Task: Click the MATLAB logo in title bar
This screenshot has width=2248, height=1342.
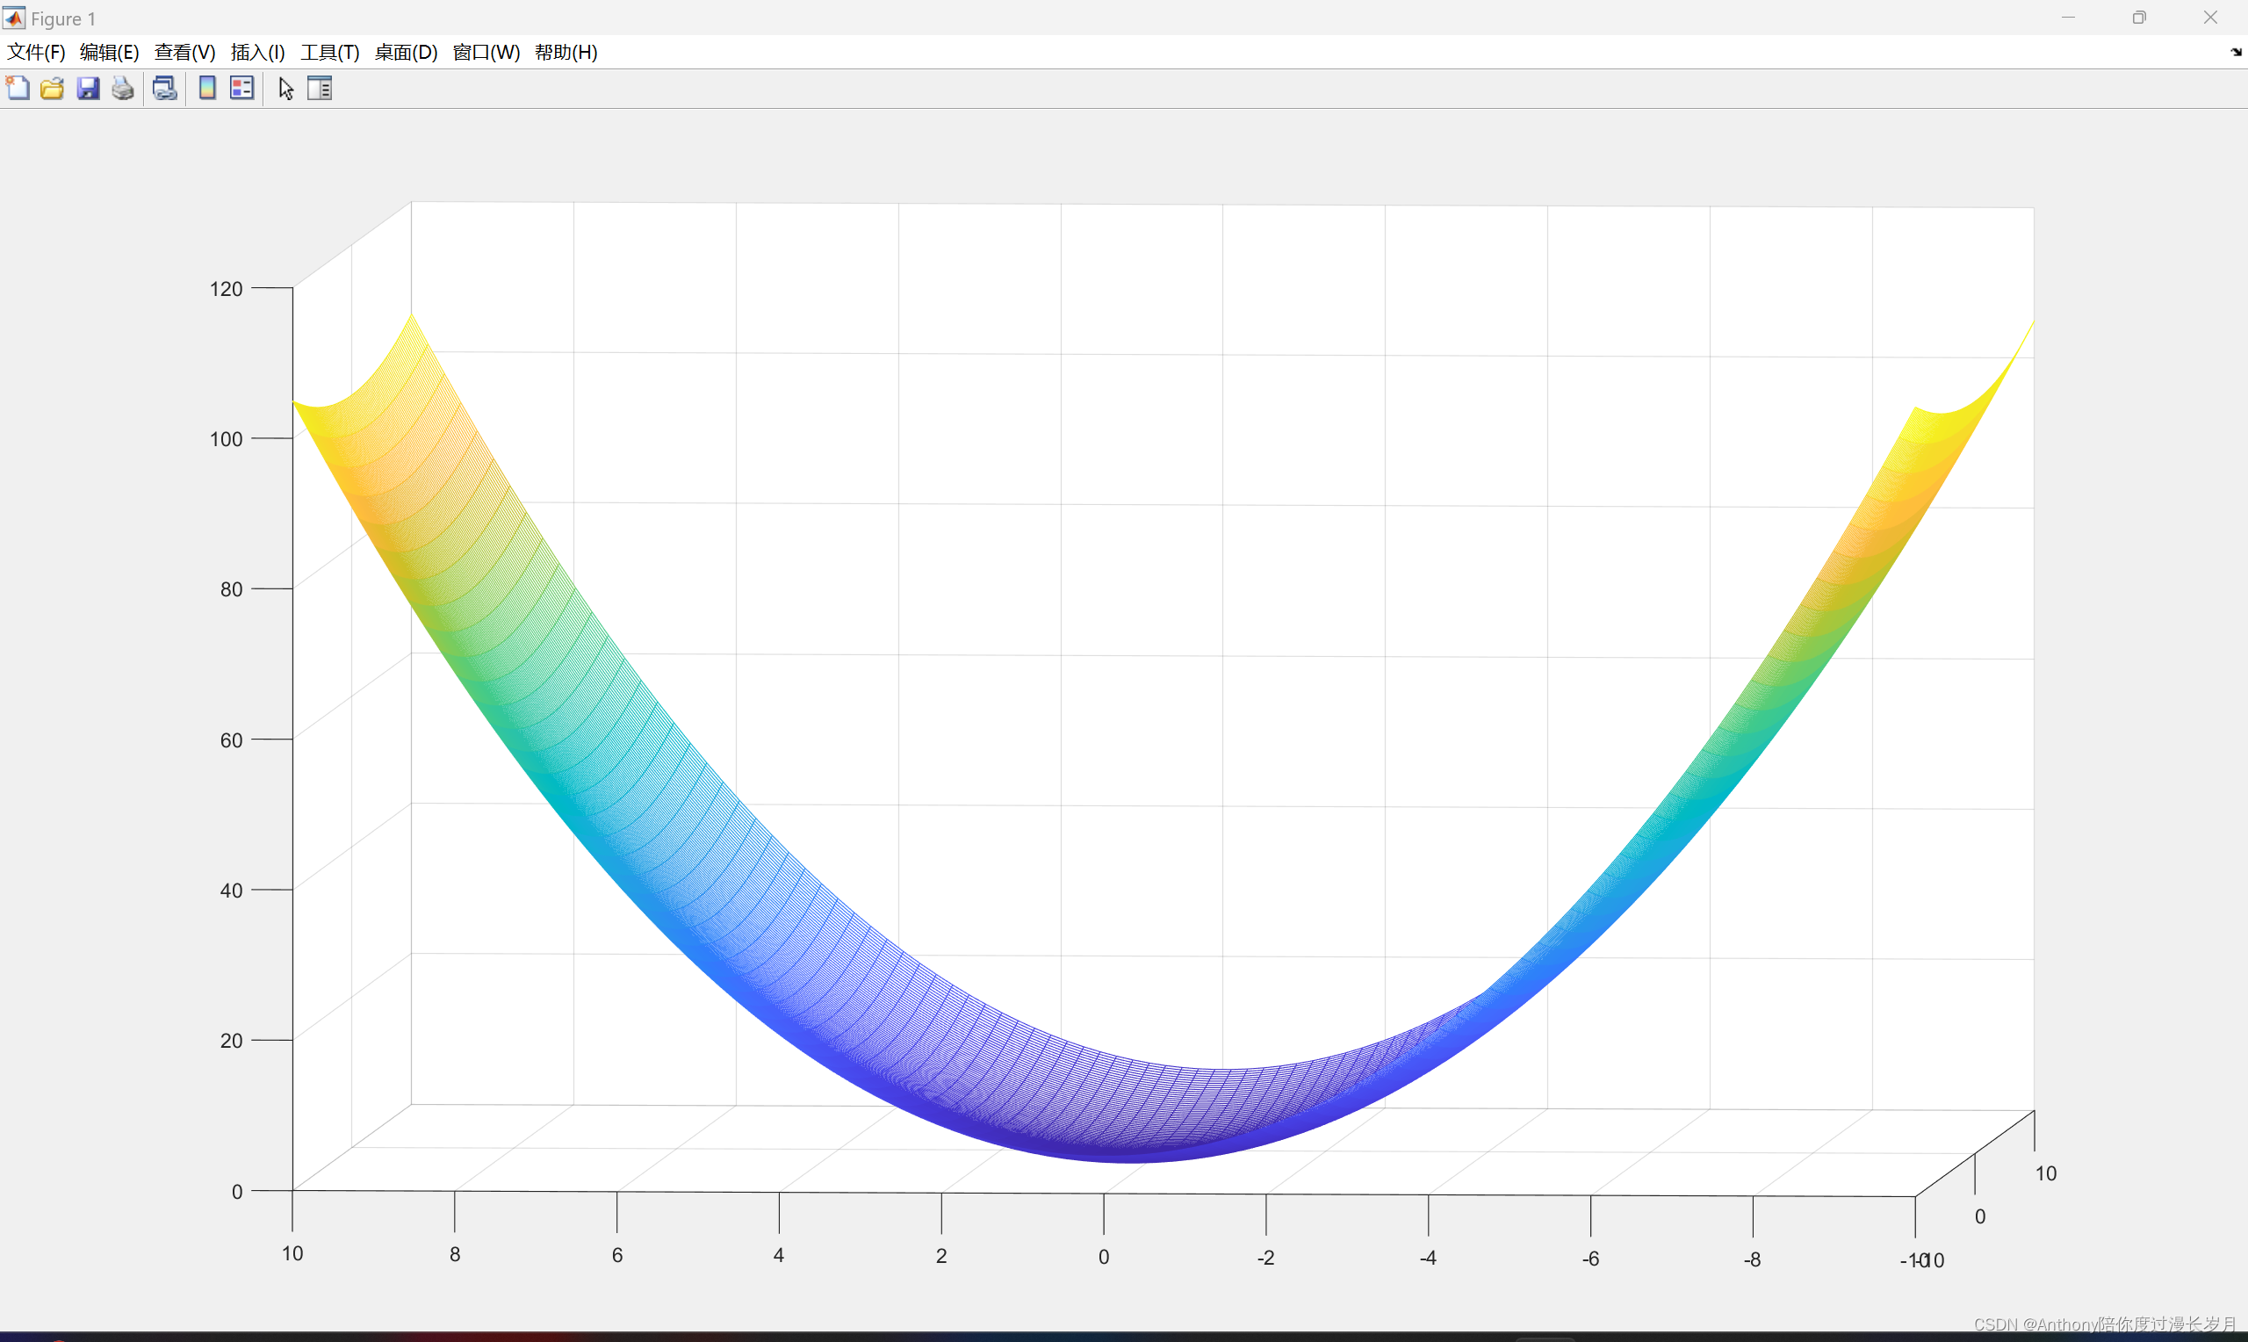Action: pyautogui.click(x=13, y=18)
